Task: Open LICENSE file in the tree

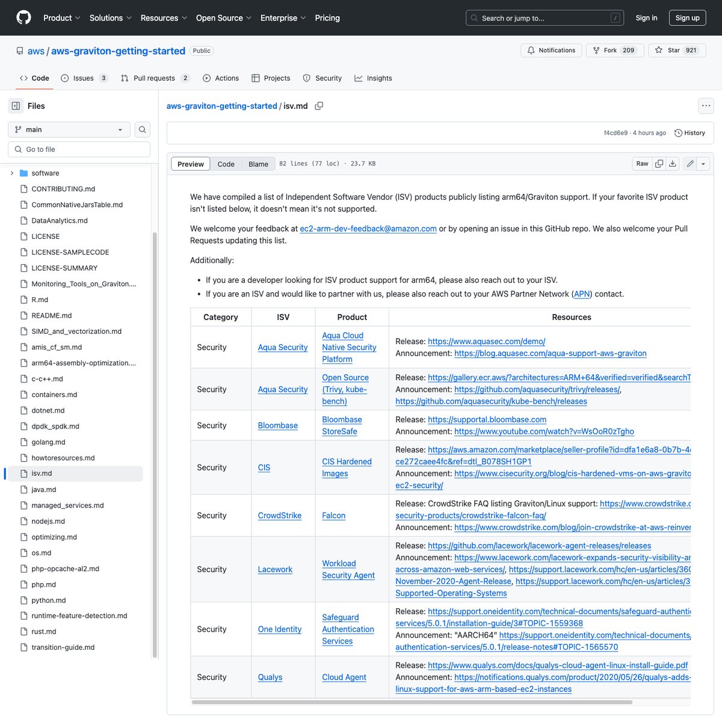Action: [x=46, y=236]
